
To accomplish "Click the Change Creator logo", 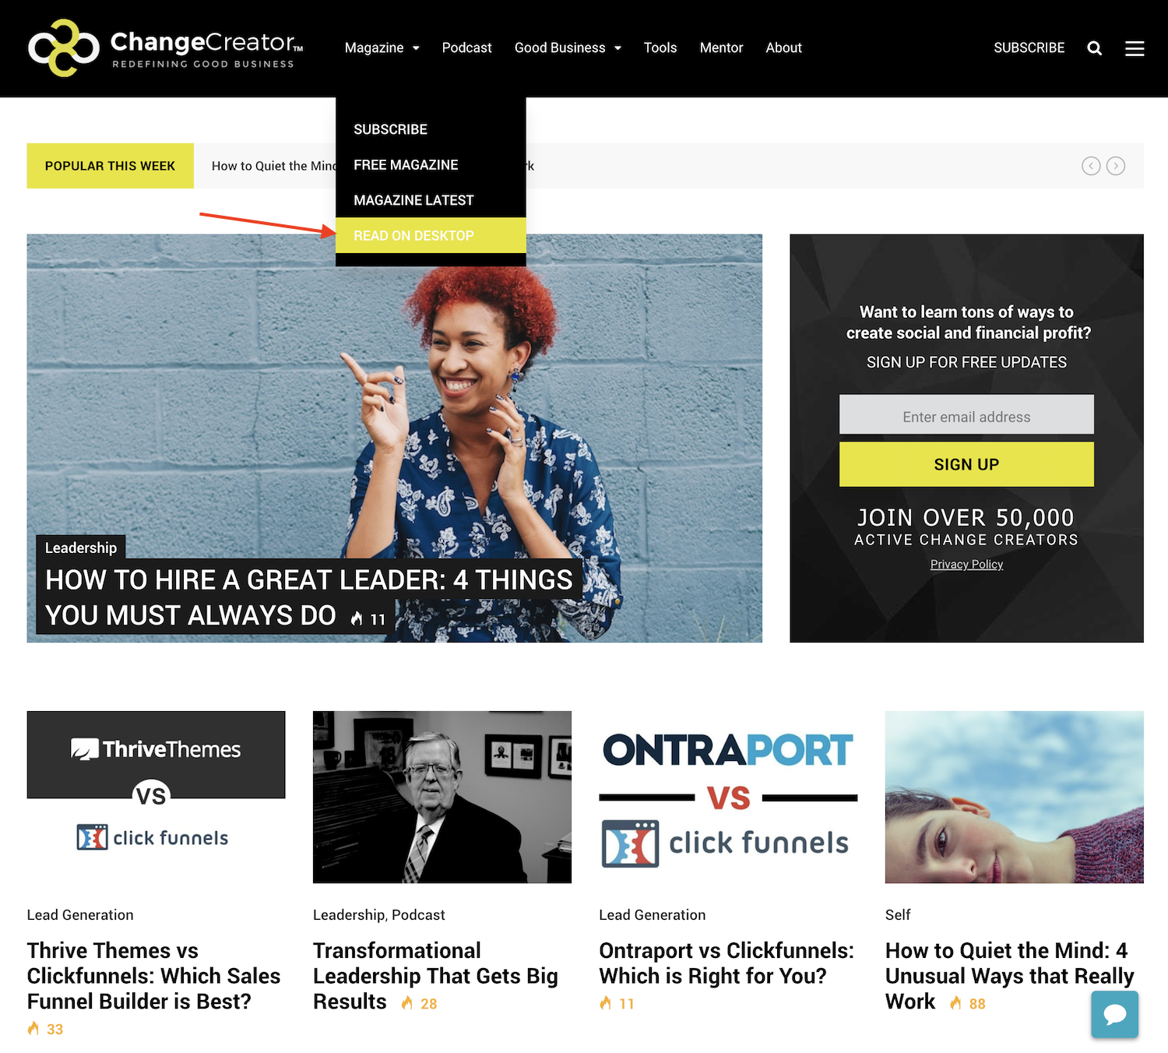I will (x=165, y=48).
